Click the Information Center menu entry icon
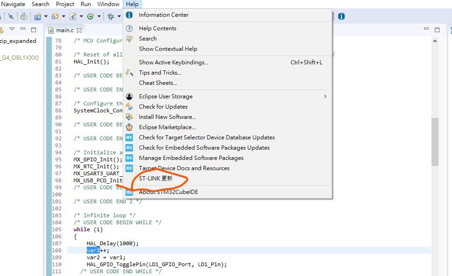Image resolution: width=452 pixels, height=276 pixels. tap(129, 15)
